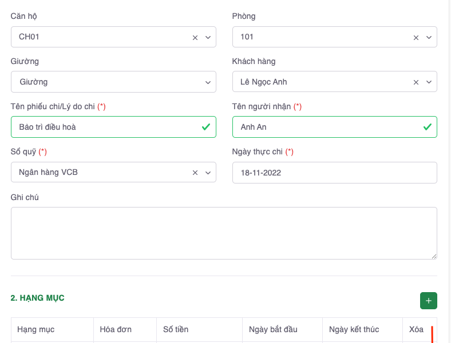Click the green plus add item button
The height and width of the screenshot is (343, 451).
tap(428, 301)
